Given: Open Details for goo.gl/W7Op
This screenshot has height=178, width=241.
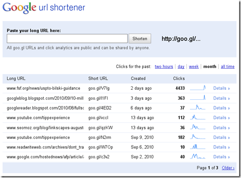Looking at the screenshot, I should tap(221, 147).
